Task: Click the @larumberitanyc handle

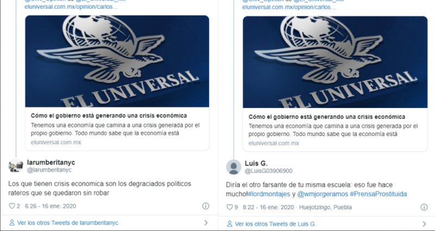Action: (49, 170)
